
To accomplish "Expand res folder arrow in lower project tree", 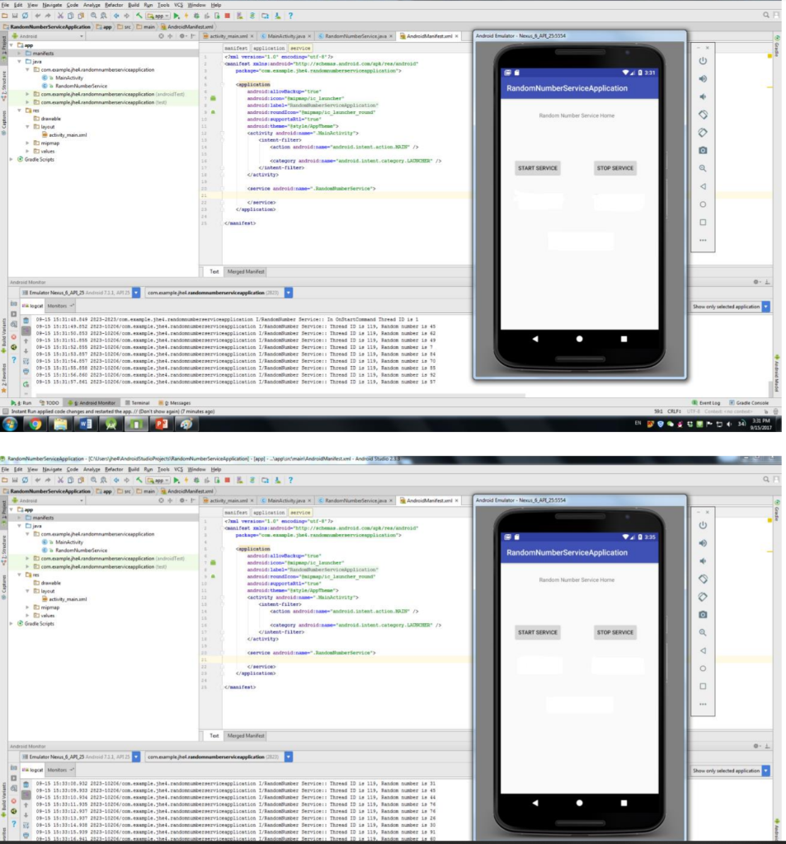I will coord(20,574).
